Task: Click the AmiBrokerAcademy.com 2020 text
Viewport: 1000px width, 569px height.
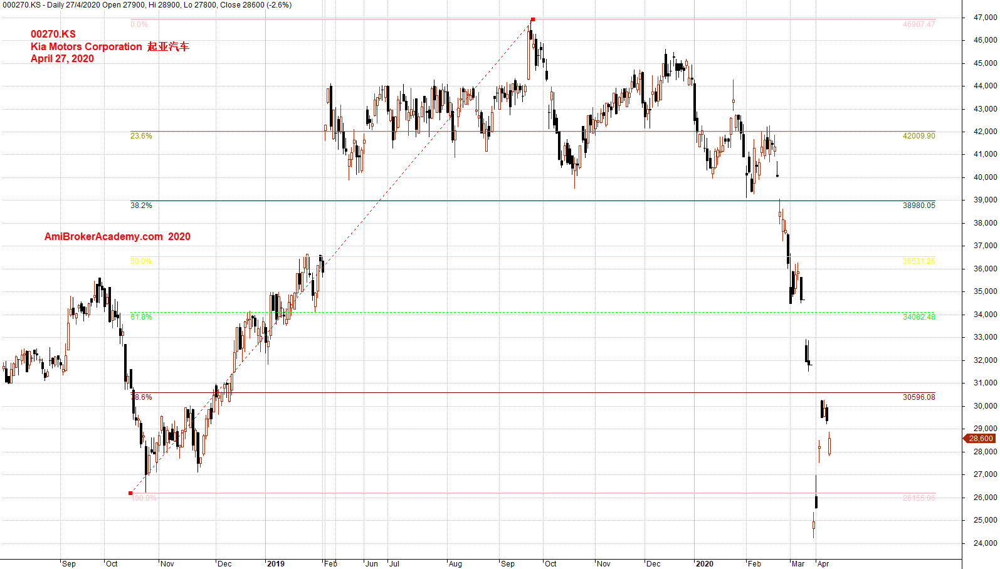Action: (117, 236)
